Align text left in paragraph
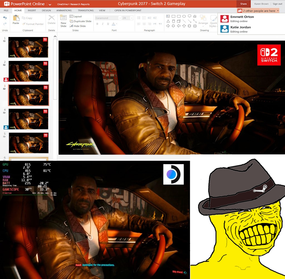The image size is (285, 279). click(x=139, y=24)
